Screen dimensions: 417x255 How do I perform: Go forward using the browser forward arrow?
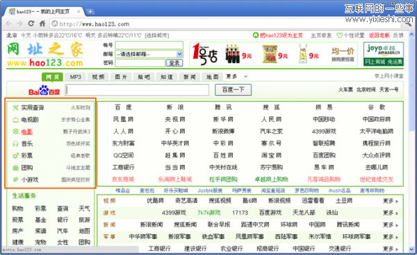pyautogui.click(x=19, y=24)
